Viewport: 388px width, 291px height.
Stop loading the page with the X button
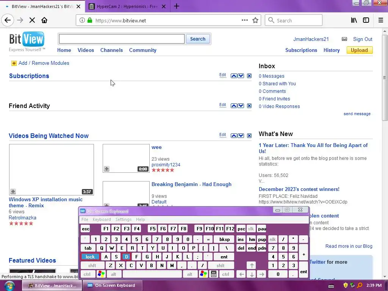pos(32,20)
